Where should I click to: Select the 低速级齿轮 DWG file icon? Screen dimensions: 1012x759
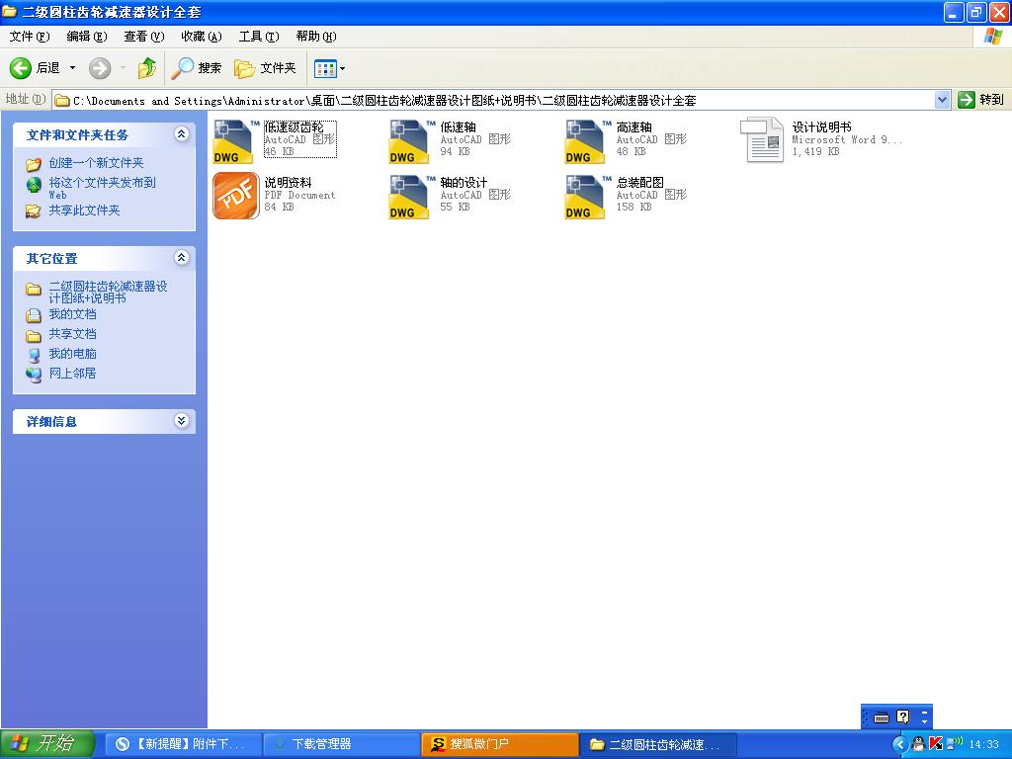coord(233,141)
